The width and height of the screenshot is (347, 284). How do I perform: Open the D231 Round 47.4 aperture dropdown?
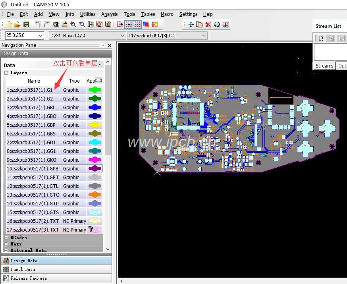tap(123, 36)
